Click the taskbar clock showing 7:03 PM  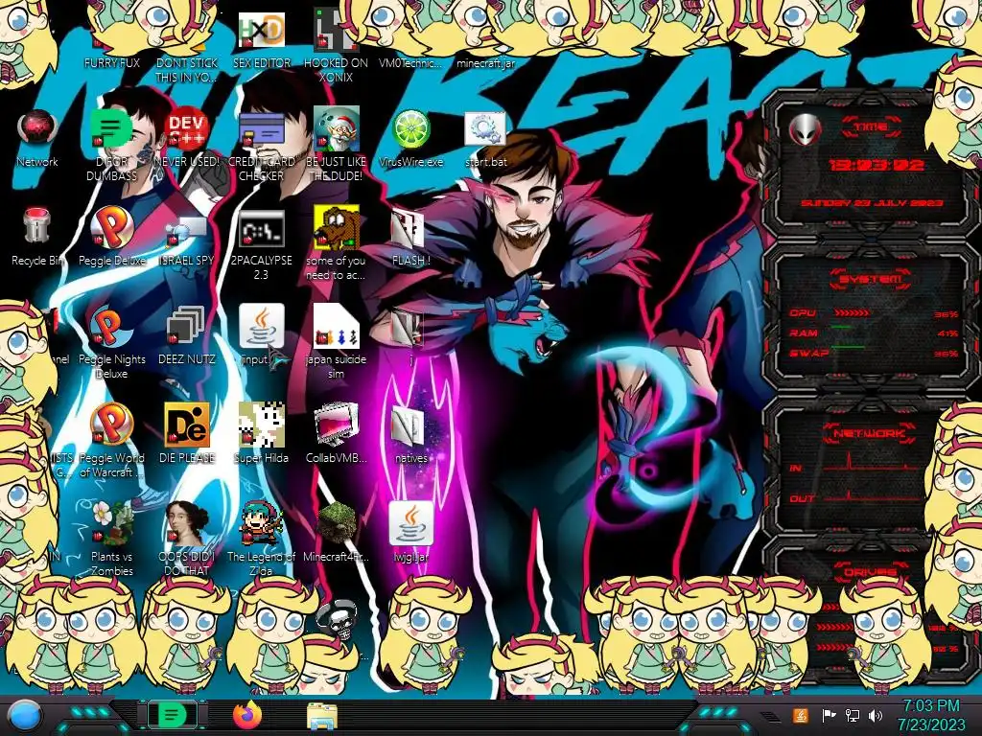coord(931,715)
